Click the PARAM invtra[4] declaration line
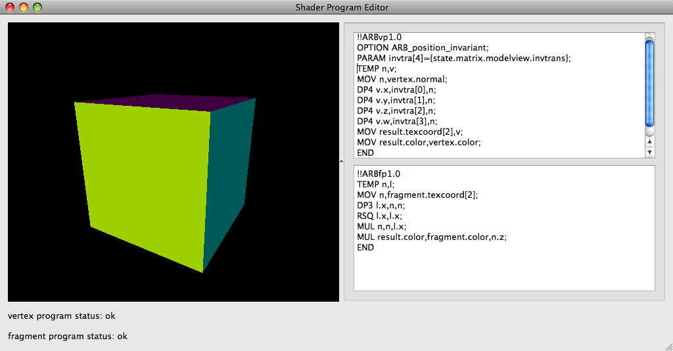The width and height of the screenshot is (673, 351). click(463, 58)
